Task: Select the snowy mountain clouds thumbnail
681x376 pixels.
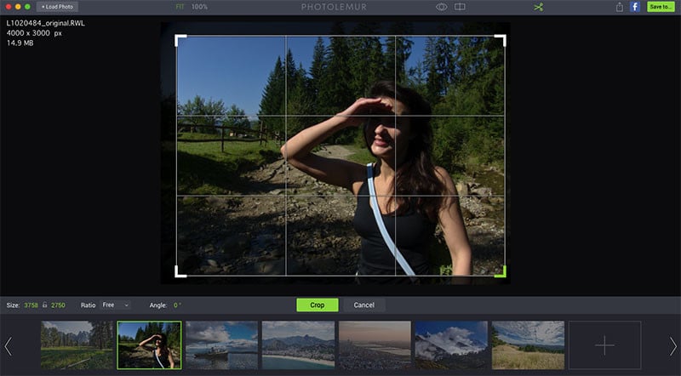Action: (x=451, y=345)
